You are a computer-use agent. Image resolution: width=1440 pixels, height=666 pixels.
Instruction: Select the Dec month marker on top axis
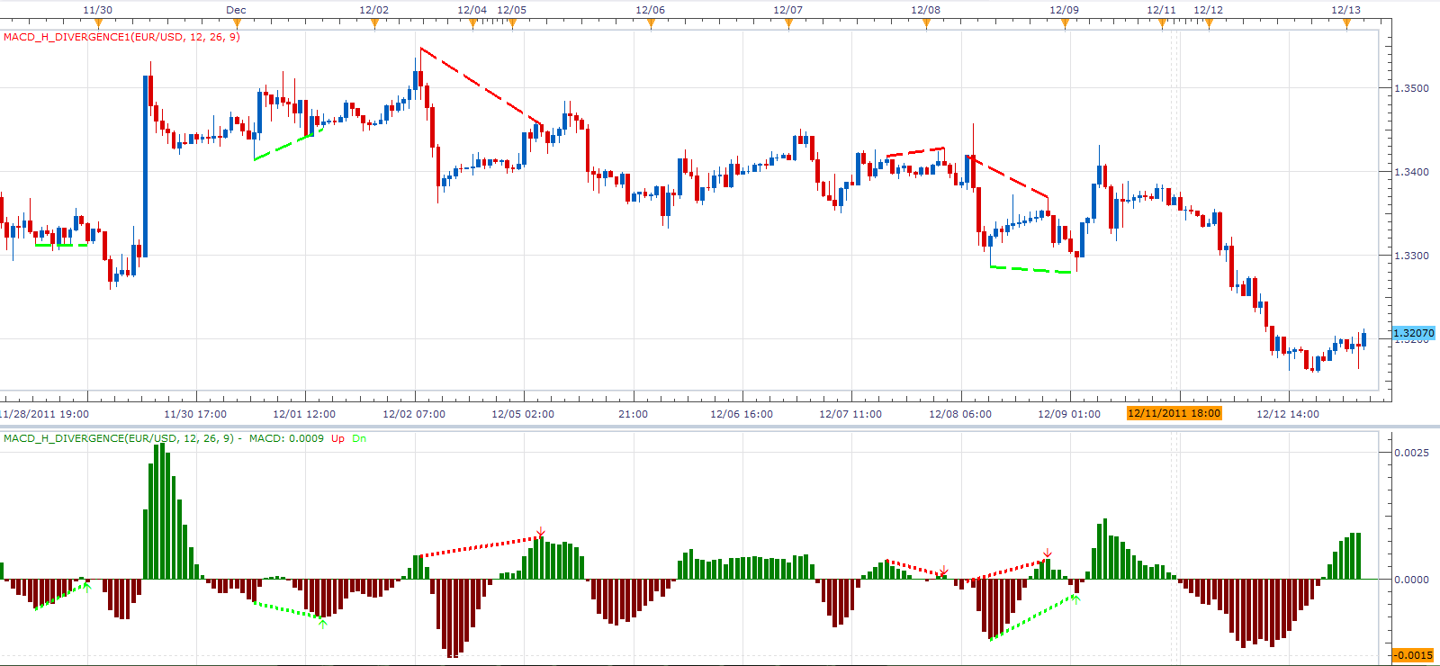(x=236, y=10)
